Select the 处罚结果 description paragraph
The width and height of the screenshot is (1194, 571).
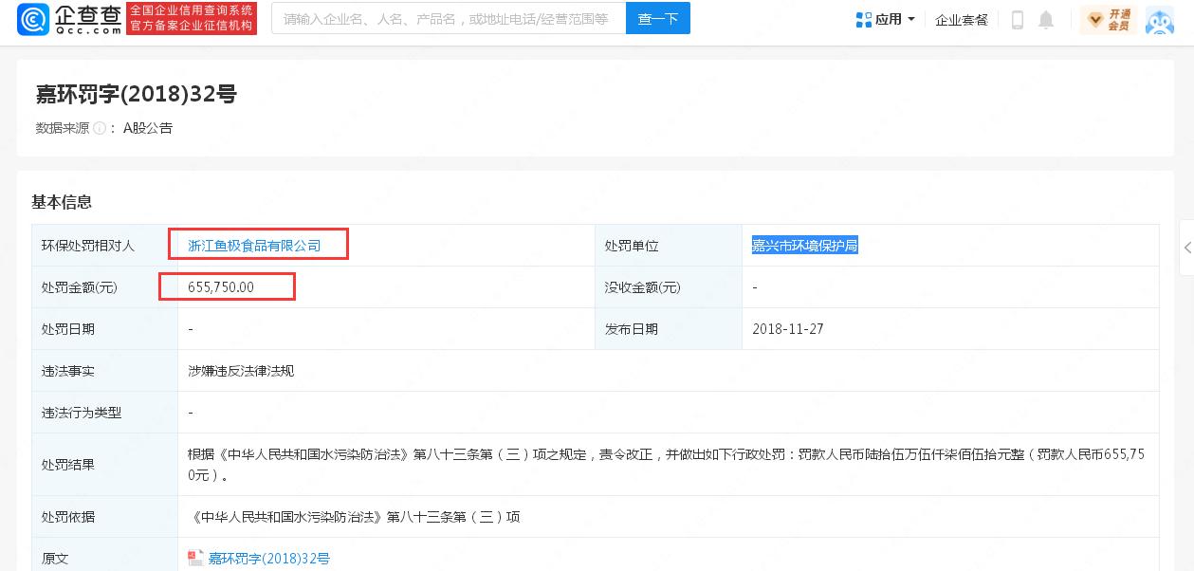pos(667,465)
